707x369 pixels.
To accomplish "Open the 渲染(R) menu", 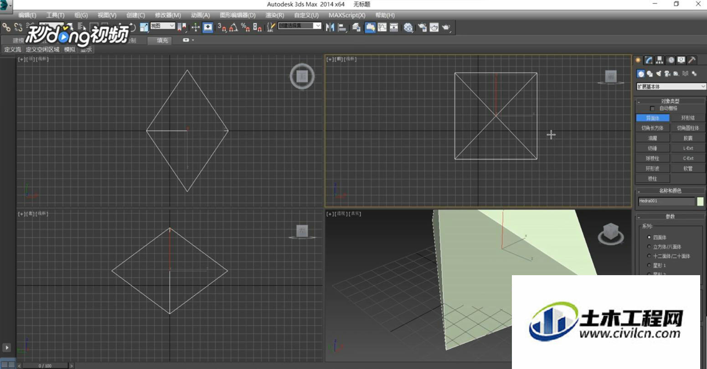I will point(275,15).
